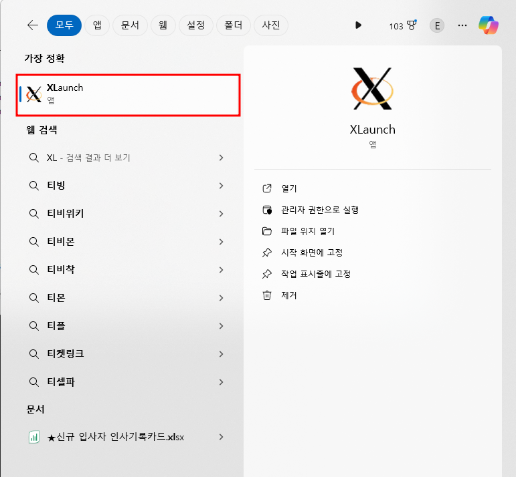
Task: Switch to the 사진 filter tab
Action: pyautogui.click(x=271, y=25)
